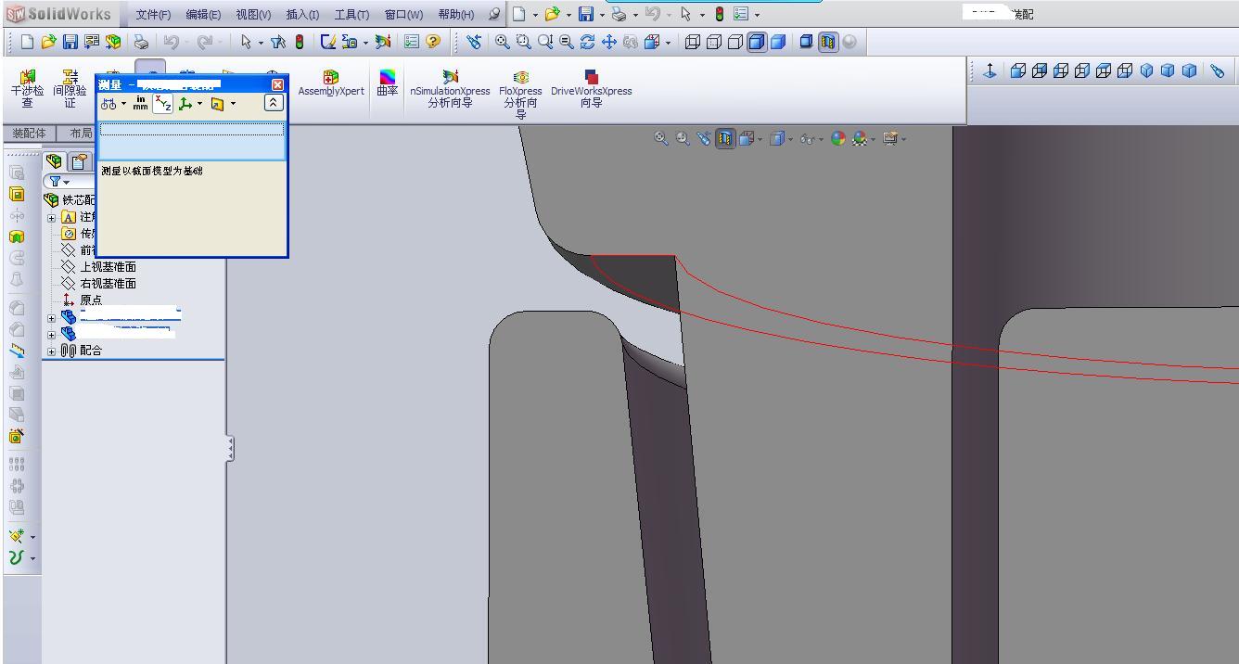Launch DriveWorksXpress wizard
Screen dimensions: 1239x664
(x=591, y=90)
